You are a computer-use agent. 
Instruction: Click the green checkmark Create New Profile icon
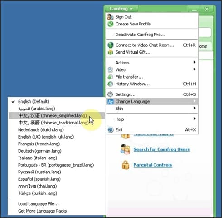[x=110, y=24]
